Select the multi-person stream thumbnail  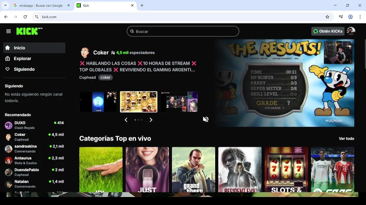[x=179, y=102]
